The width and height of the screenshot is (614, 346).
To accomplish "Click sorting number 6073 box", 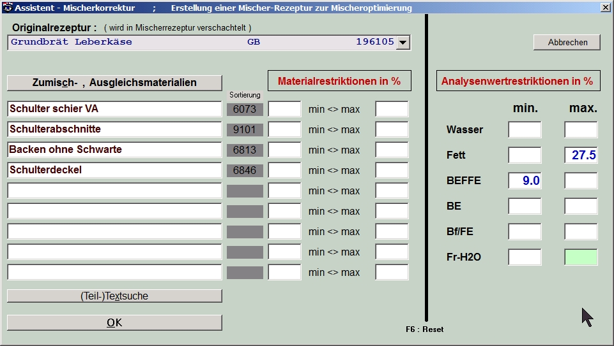I will click(x=245, y=110).
